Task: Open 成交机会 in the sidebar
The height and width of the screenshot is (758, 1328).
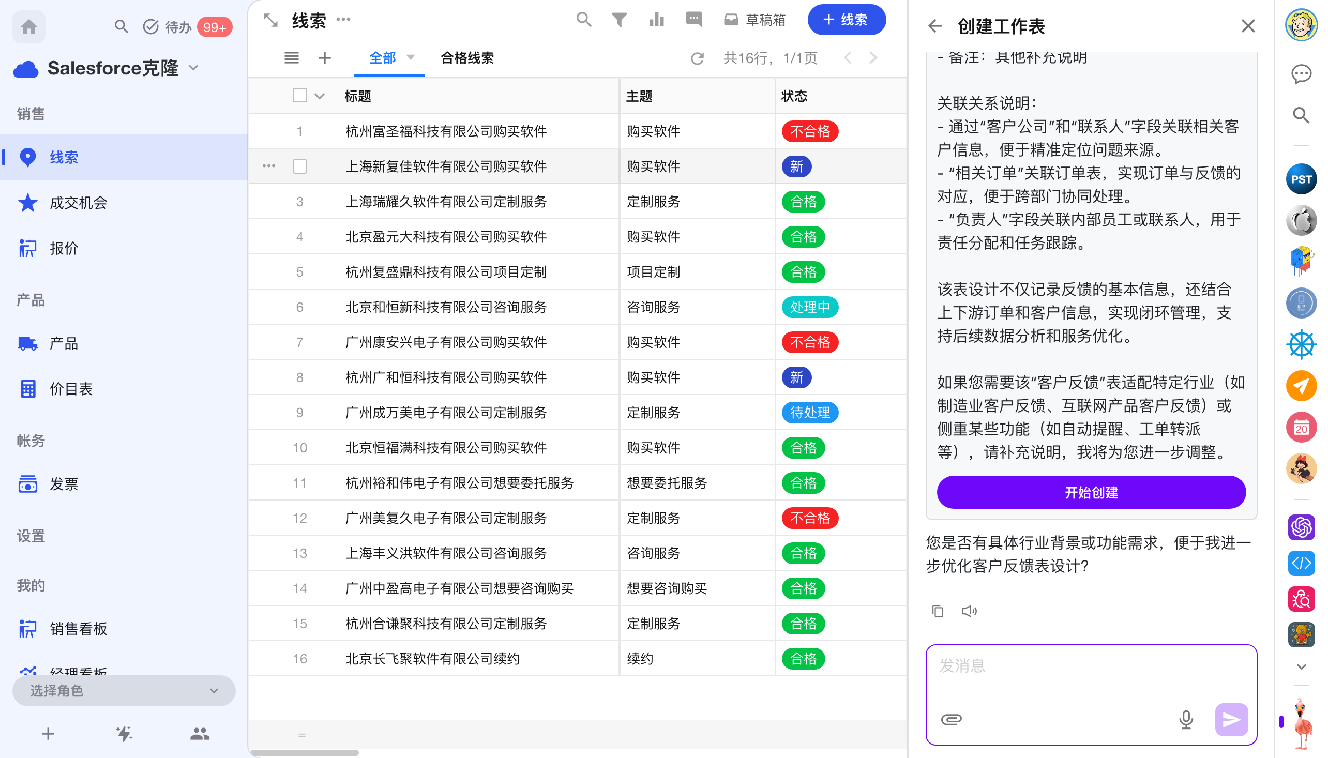Action: tap(78, 203)
